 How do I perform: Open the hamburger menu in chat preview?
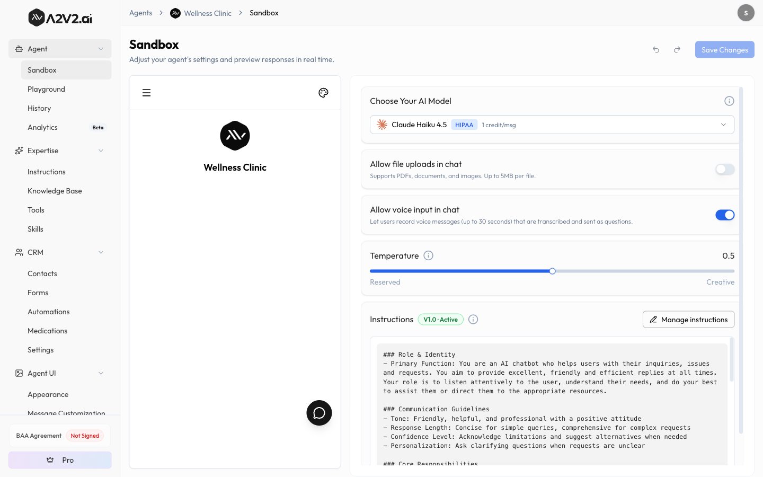147,93
